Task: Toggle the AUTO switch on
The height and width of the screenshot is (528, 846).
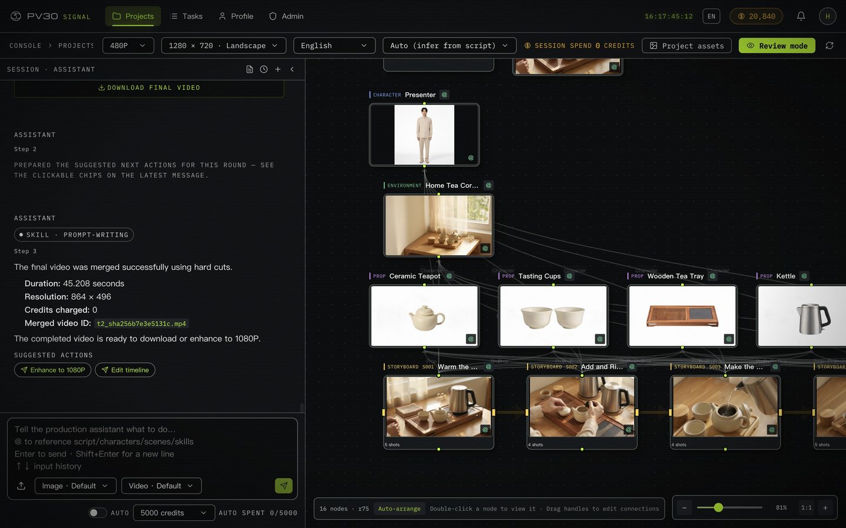Action: point(98,513)
